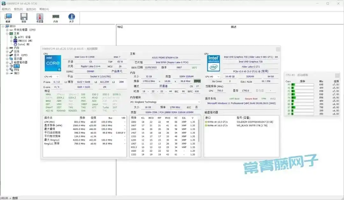Click the 1800 XMP memory timing row
The height and width of the screenshot is (200, 344).
click(163, 122)
